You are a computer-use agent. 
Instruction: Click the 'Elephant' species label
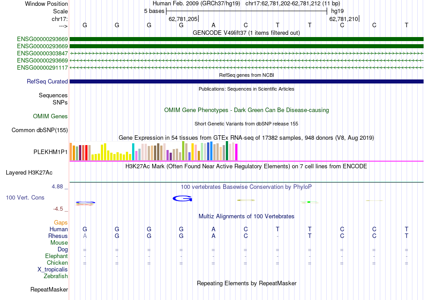coord(56,256)
